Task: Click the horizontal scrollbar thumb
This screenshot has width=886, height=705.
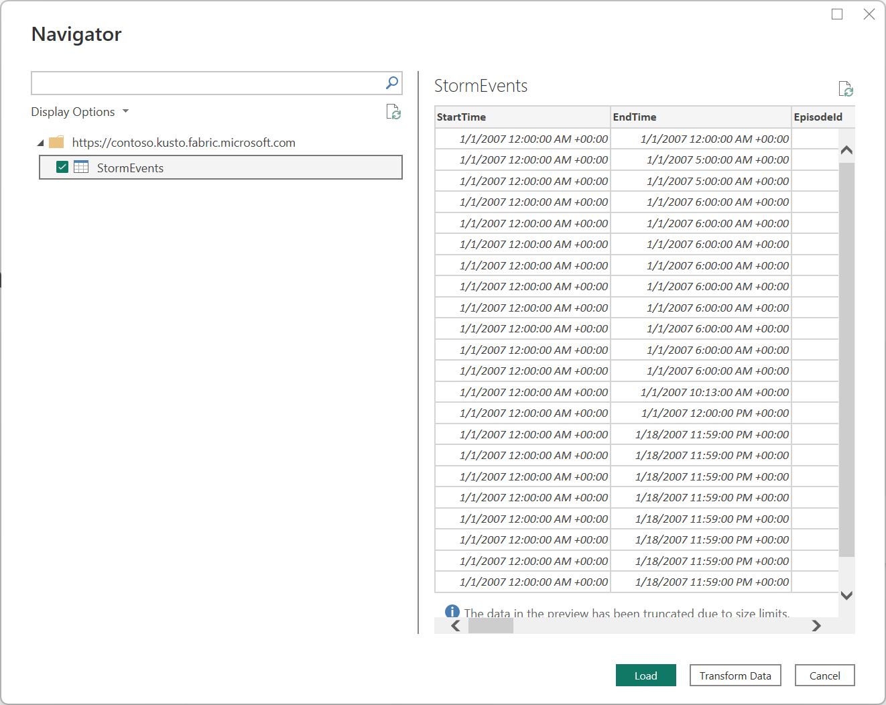Action: [491, 625]
